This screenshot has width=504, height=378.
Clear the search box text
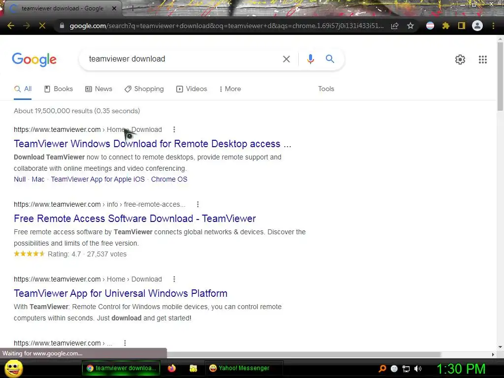point(286,59)
